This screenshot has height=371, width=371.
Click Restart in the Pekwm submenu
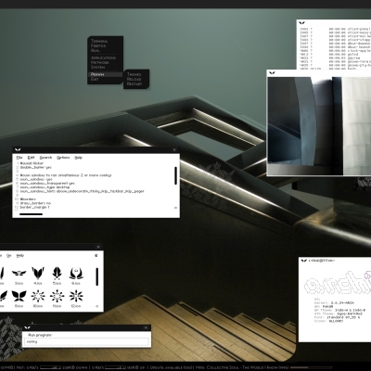134,83
